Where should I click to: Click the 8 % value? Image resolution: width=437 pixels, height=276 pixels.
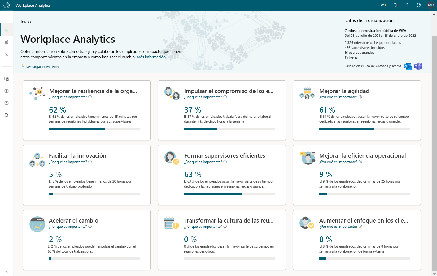pyautogui.click(x=326, y=239)
